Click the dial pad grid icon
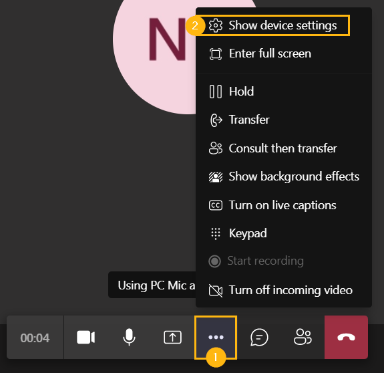This screenshot has width=384, height=373. pos(216,233)
